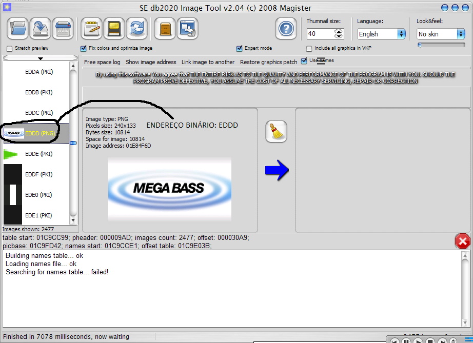Viewport: 473px width, 343px height.
Task: Click the orange cabinet archive toolbar icon
Action: point(165,29)
